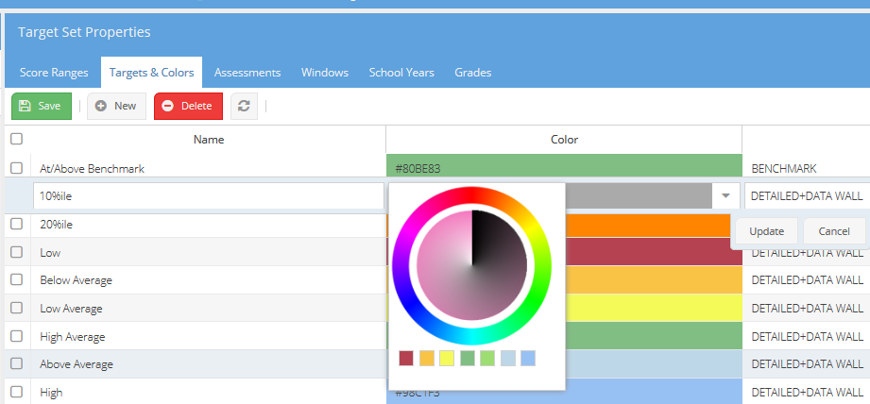Select the Above Average name cell
Viewport: 870px width, 404px height.
pos(208,364)
